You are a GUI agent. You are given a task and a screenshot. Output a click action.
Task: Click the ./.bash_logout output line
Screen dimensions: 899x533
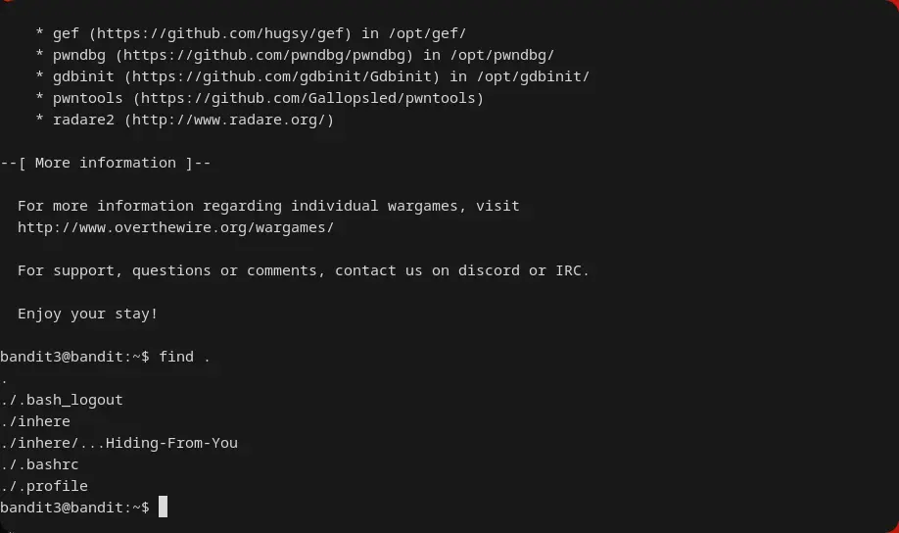(62, 400)
